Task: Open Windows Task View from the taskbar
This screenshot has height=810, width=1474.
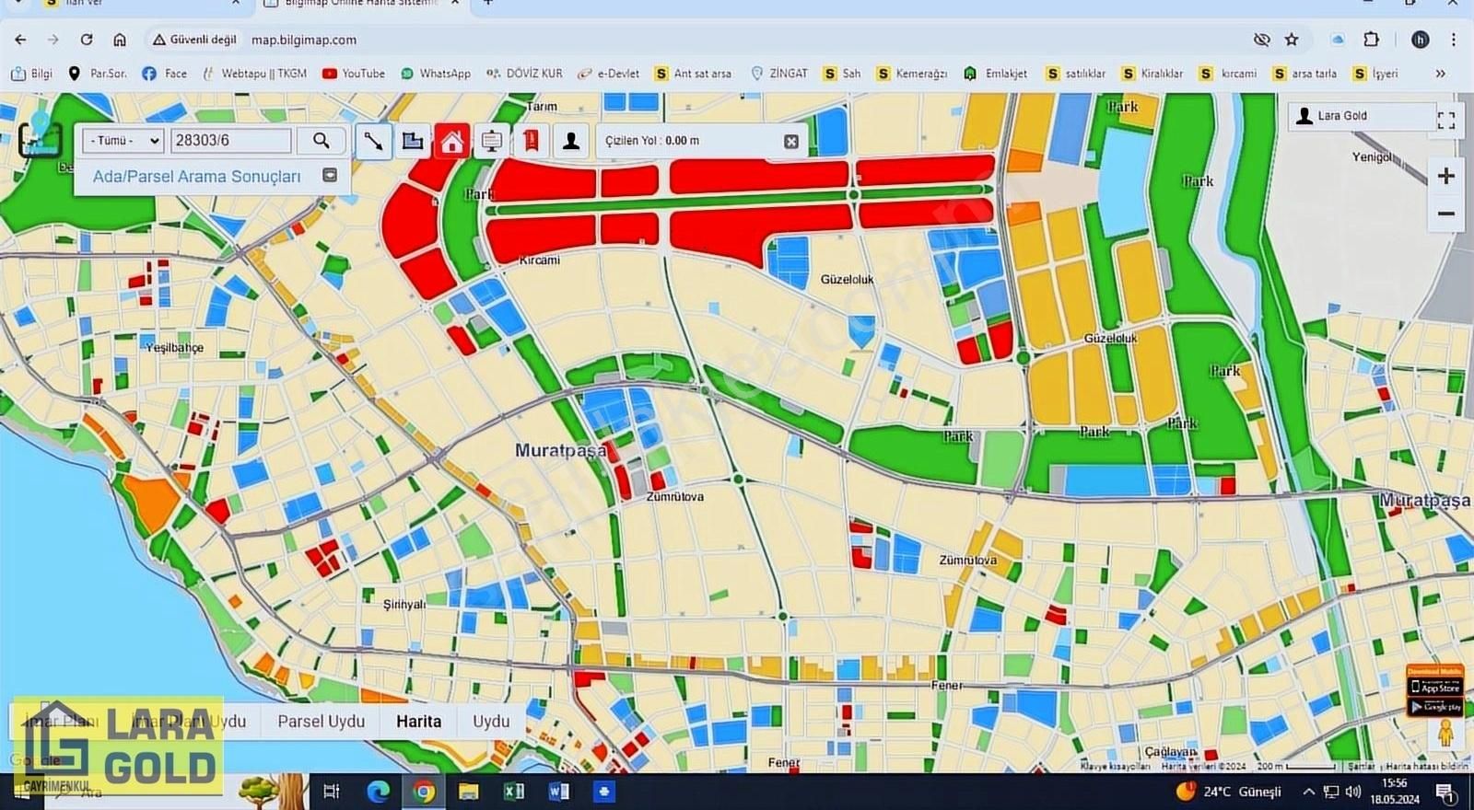Action: pyautogui.click(x=332, y=791)
